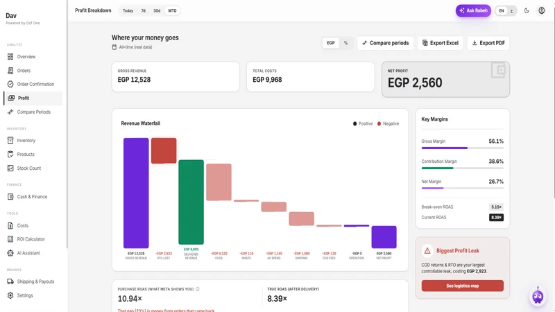Click the Gross Margin progress bar

[462, 148]
